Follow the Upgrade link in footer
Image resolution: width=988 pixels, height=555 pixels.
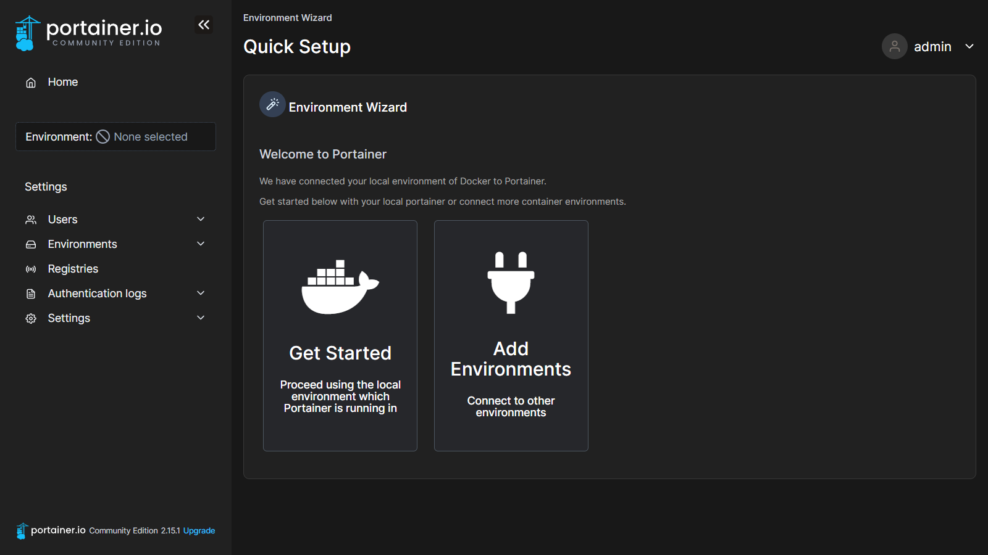pos(199,530)
